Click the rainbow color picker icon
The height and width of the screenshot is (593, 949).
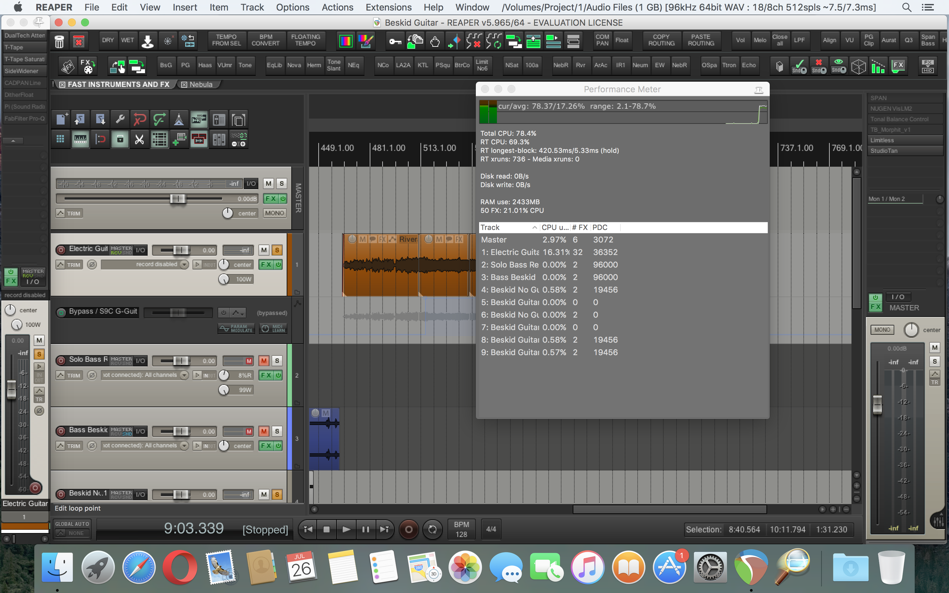[345, 41]
